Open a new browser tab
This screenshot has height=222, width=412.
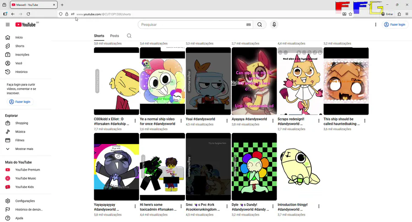click(x=62, y=5)
